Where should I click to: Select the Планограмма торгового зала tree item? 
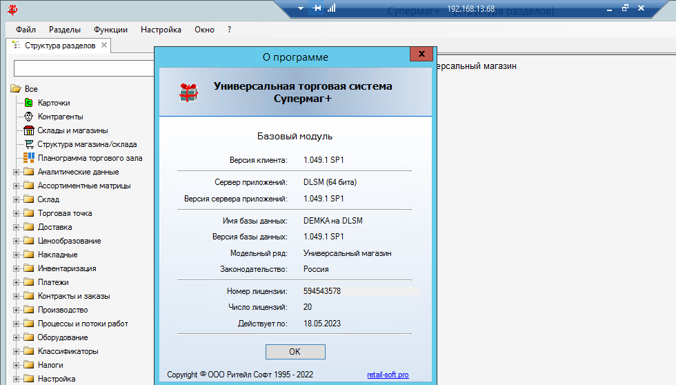coord(90,158)
